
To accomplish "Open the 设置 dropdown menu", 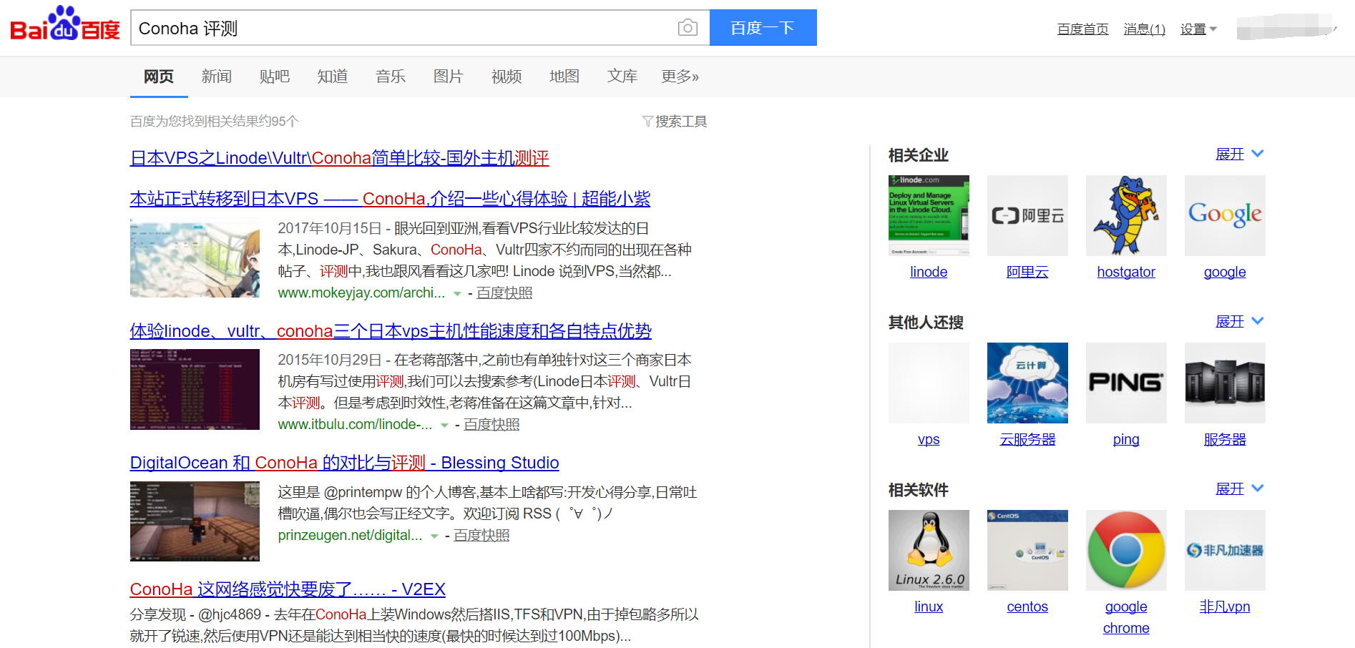I will point(1198,29).
